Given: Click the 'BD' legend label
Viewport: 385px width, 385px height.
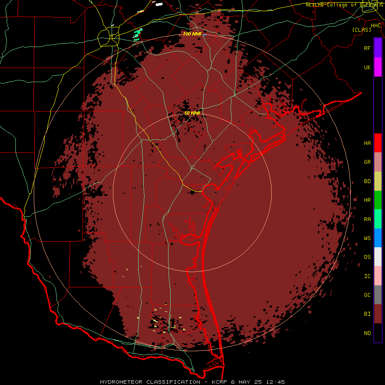Looking at the screenshot, I should point(367,181).
